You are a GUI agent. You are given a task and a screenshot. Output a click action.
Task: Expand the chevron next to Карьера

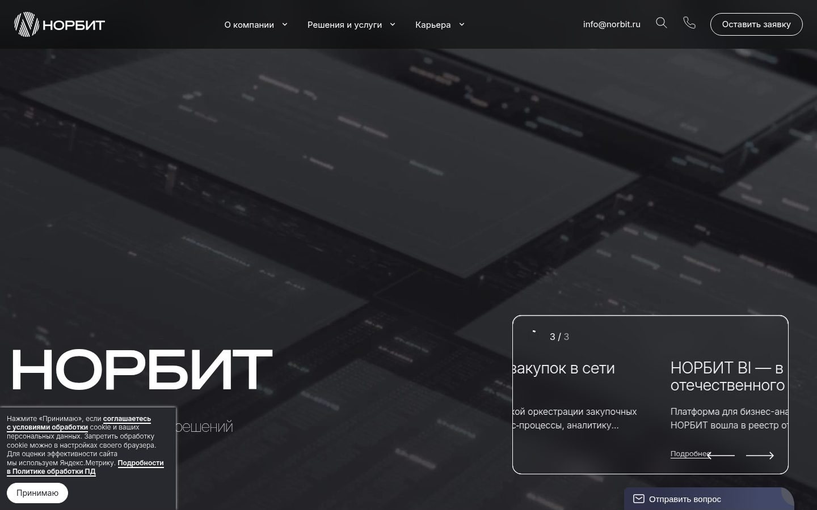(x=461, y=24)
